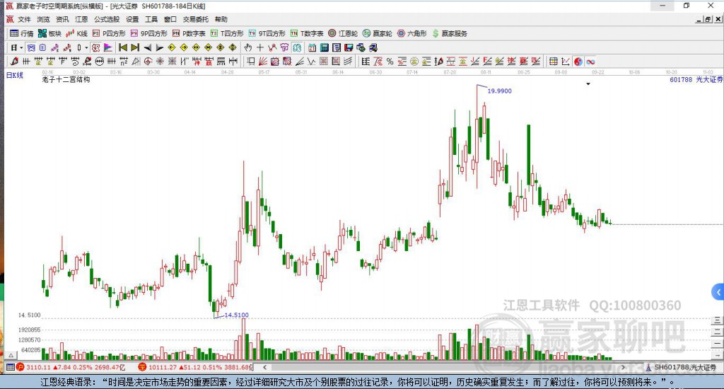Switch to the K线 view
This screenshot has width=724, height=389.
tap(76, 33)
